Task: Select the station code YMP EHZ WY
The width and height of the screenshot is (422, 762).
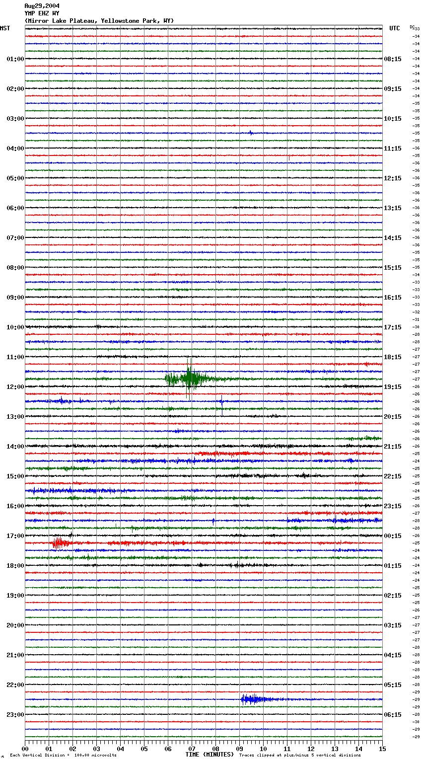Action: [x=42, y=13]
